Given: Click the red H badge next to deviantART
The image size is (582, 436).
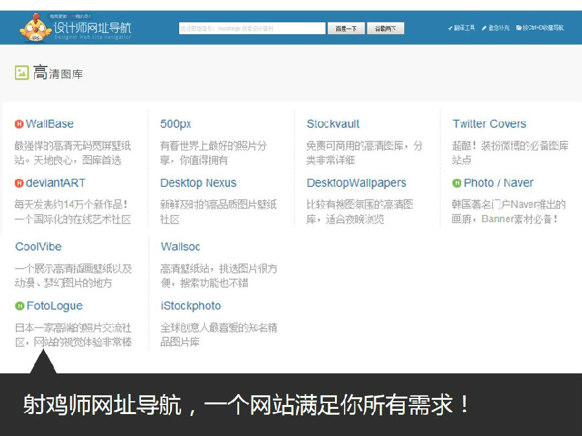Looking at the screenshot, I should click(19, 183).
